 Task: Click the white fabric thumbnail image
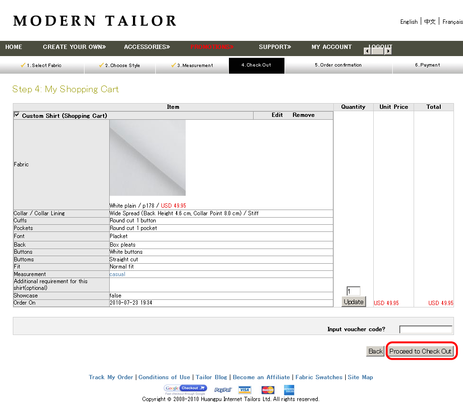pos(148,158)
